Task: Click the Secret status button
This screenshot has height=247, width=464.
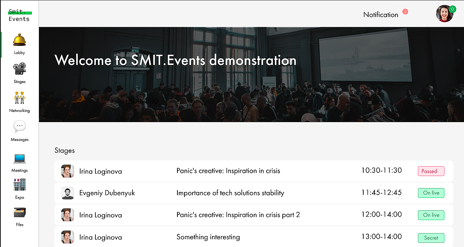Action: (431, 238)
